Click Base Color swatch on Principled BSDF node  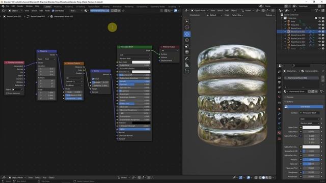point(141,62)
